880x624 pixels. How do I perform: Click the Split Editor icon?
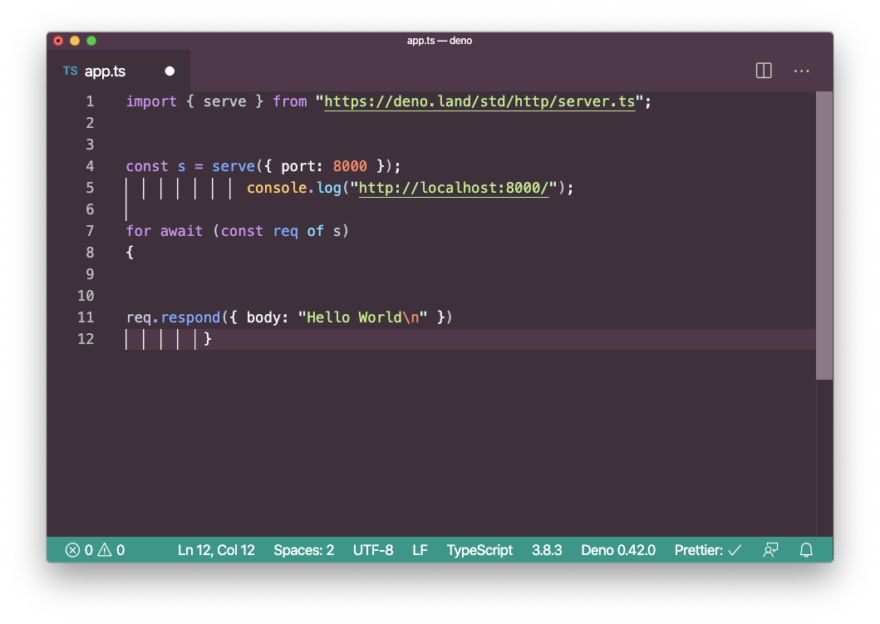[764, 71]
